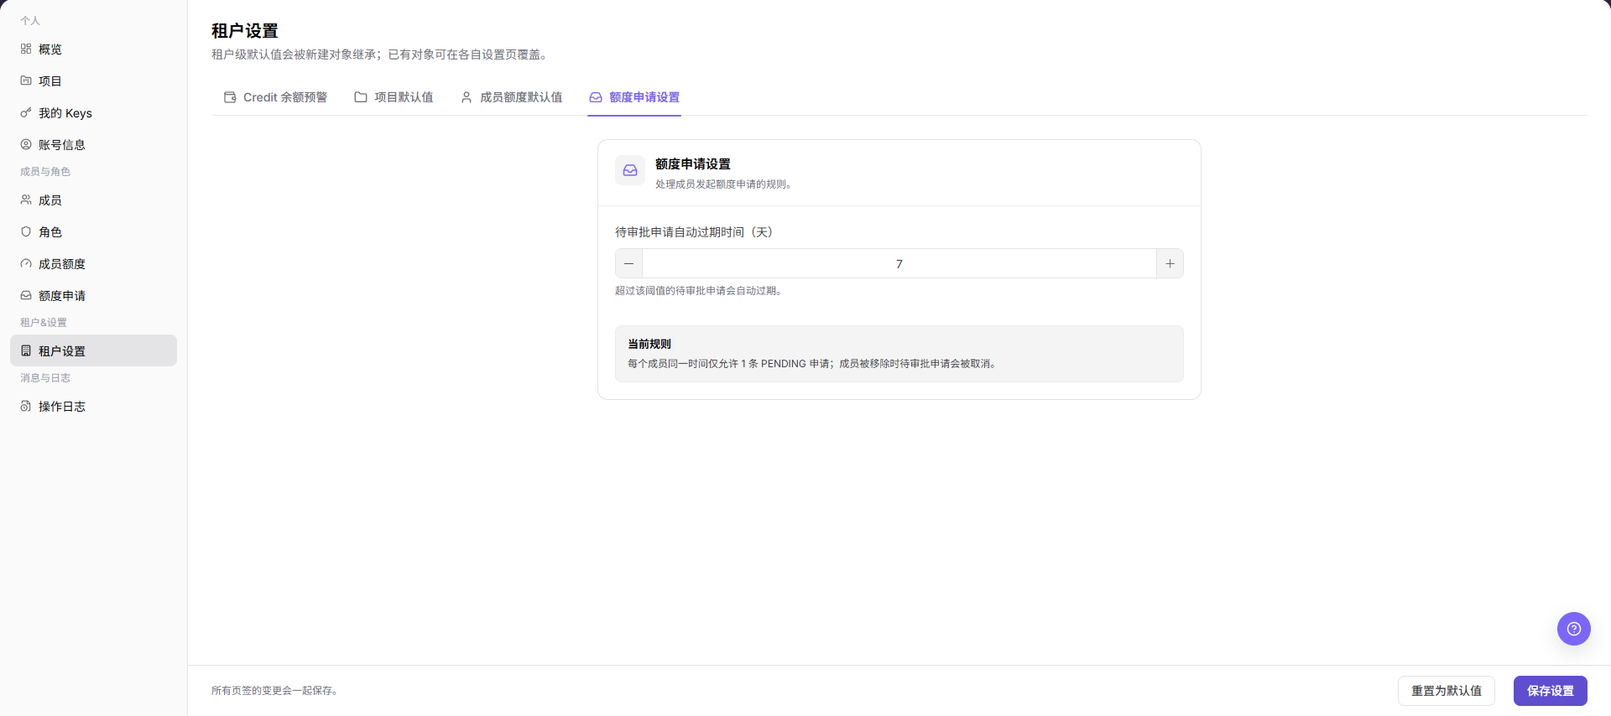Click the user circle icon beside 账号信息

[x=26, y=144]
